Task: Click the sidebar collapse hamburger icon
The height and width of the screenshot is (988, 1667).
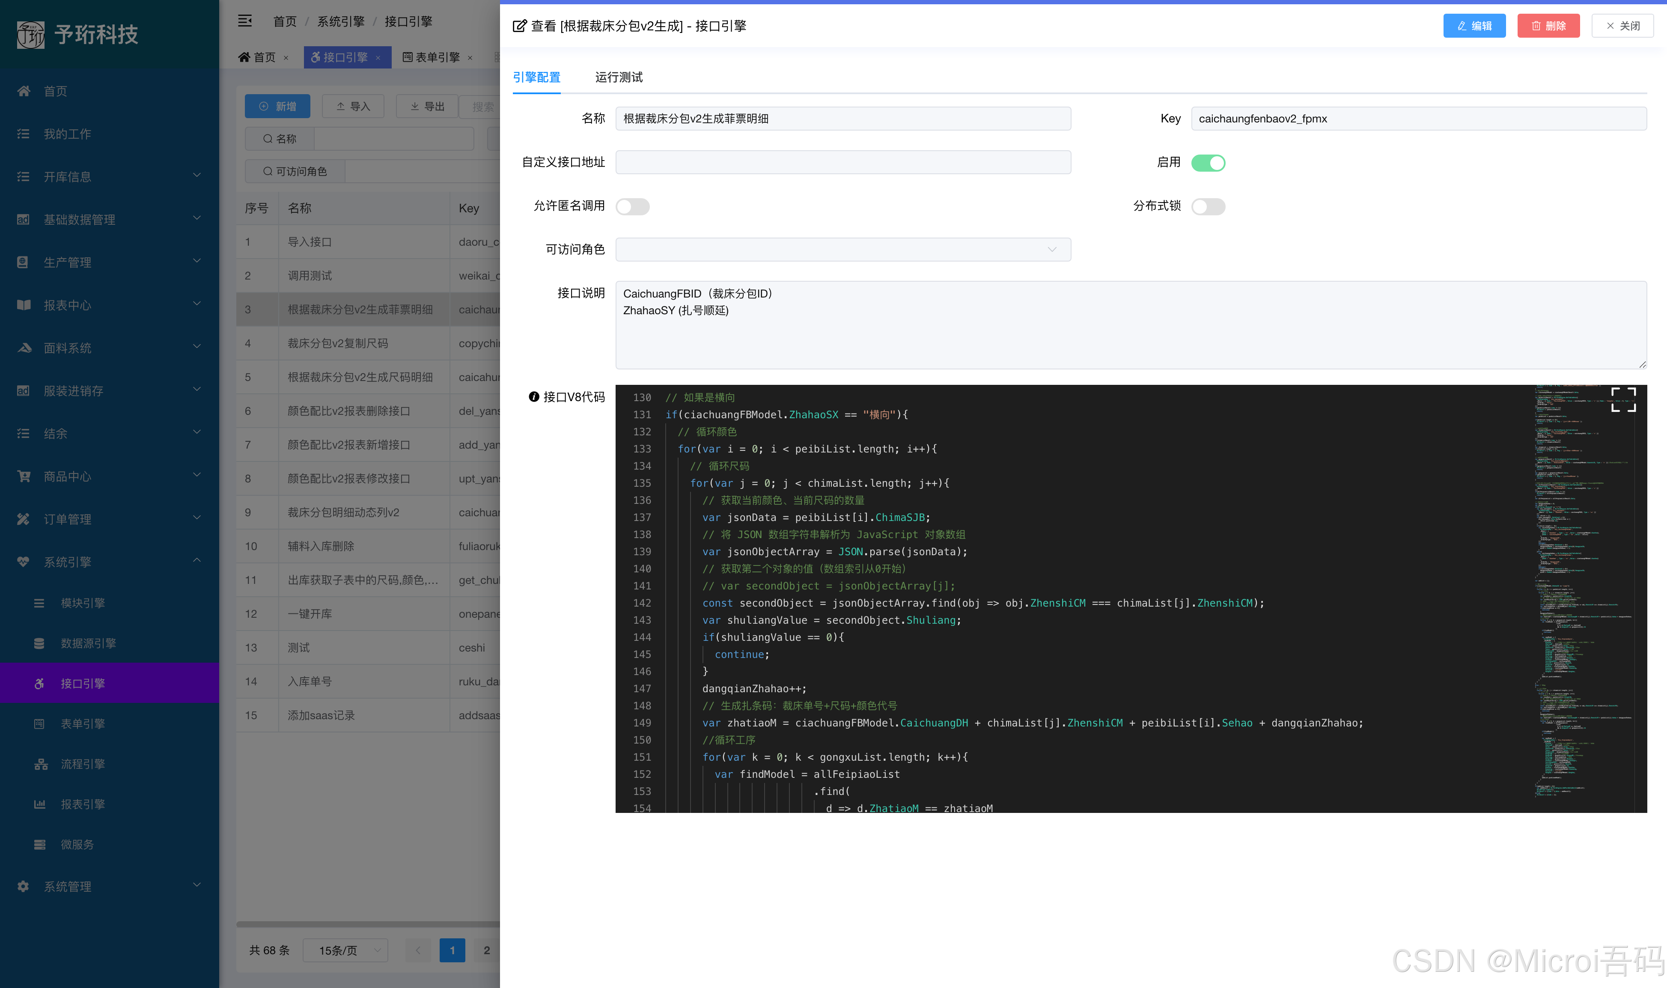Action: pyautogui.click(x=245, y=21)
